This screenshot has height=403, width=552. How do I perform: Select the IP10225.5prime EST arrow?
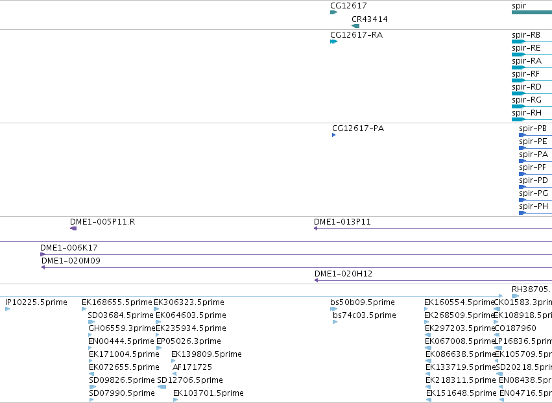[x=7, y=309]
